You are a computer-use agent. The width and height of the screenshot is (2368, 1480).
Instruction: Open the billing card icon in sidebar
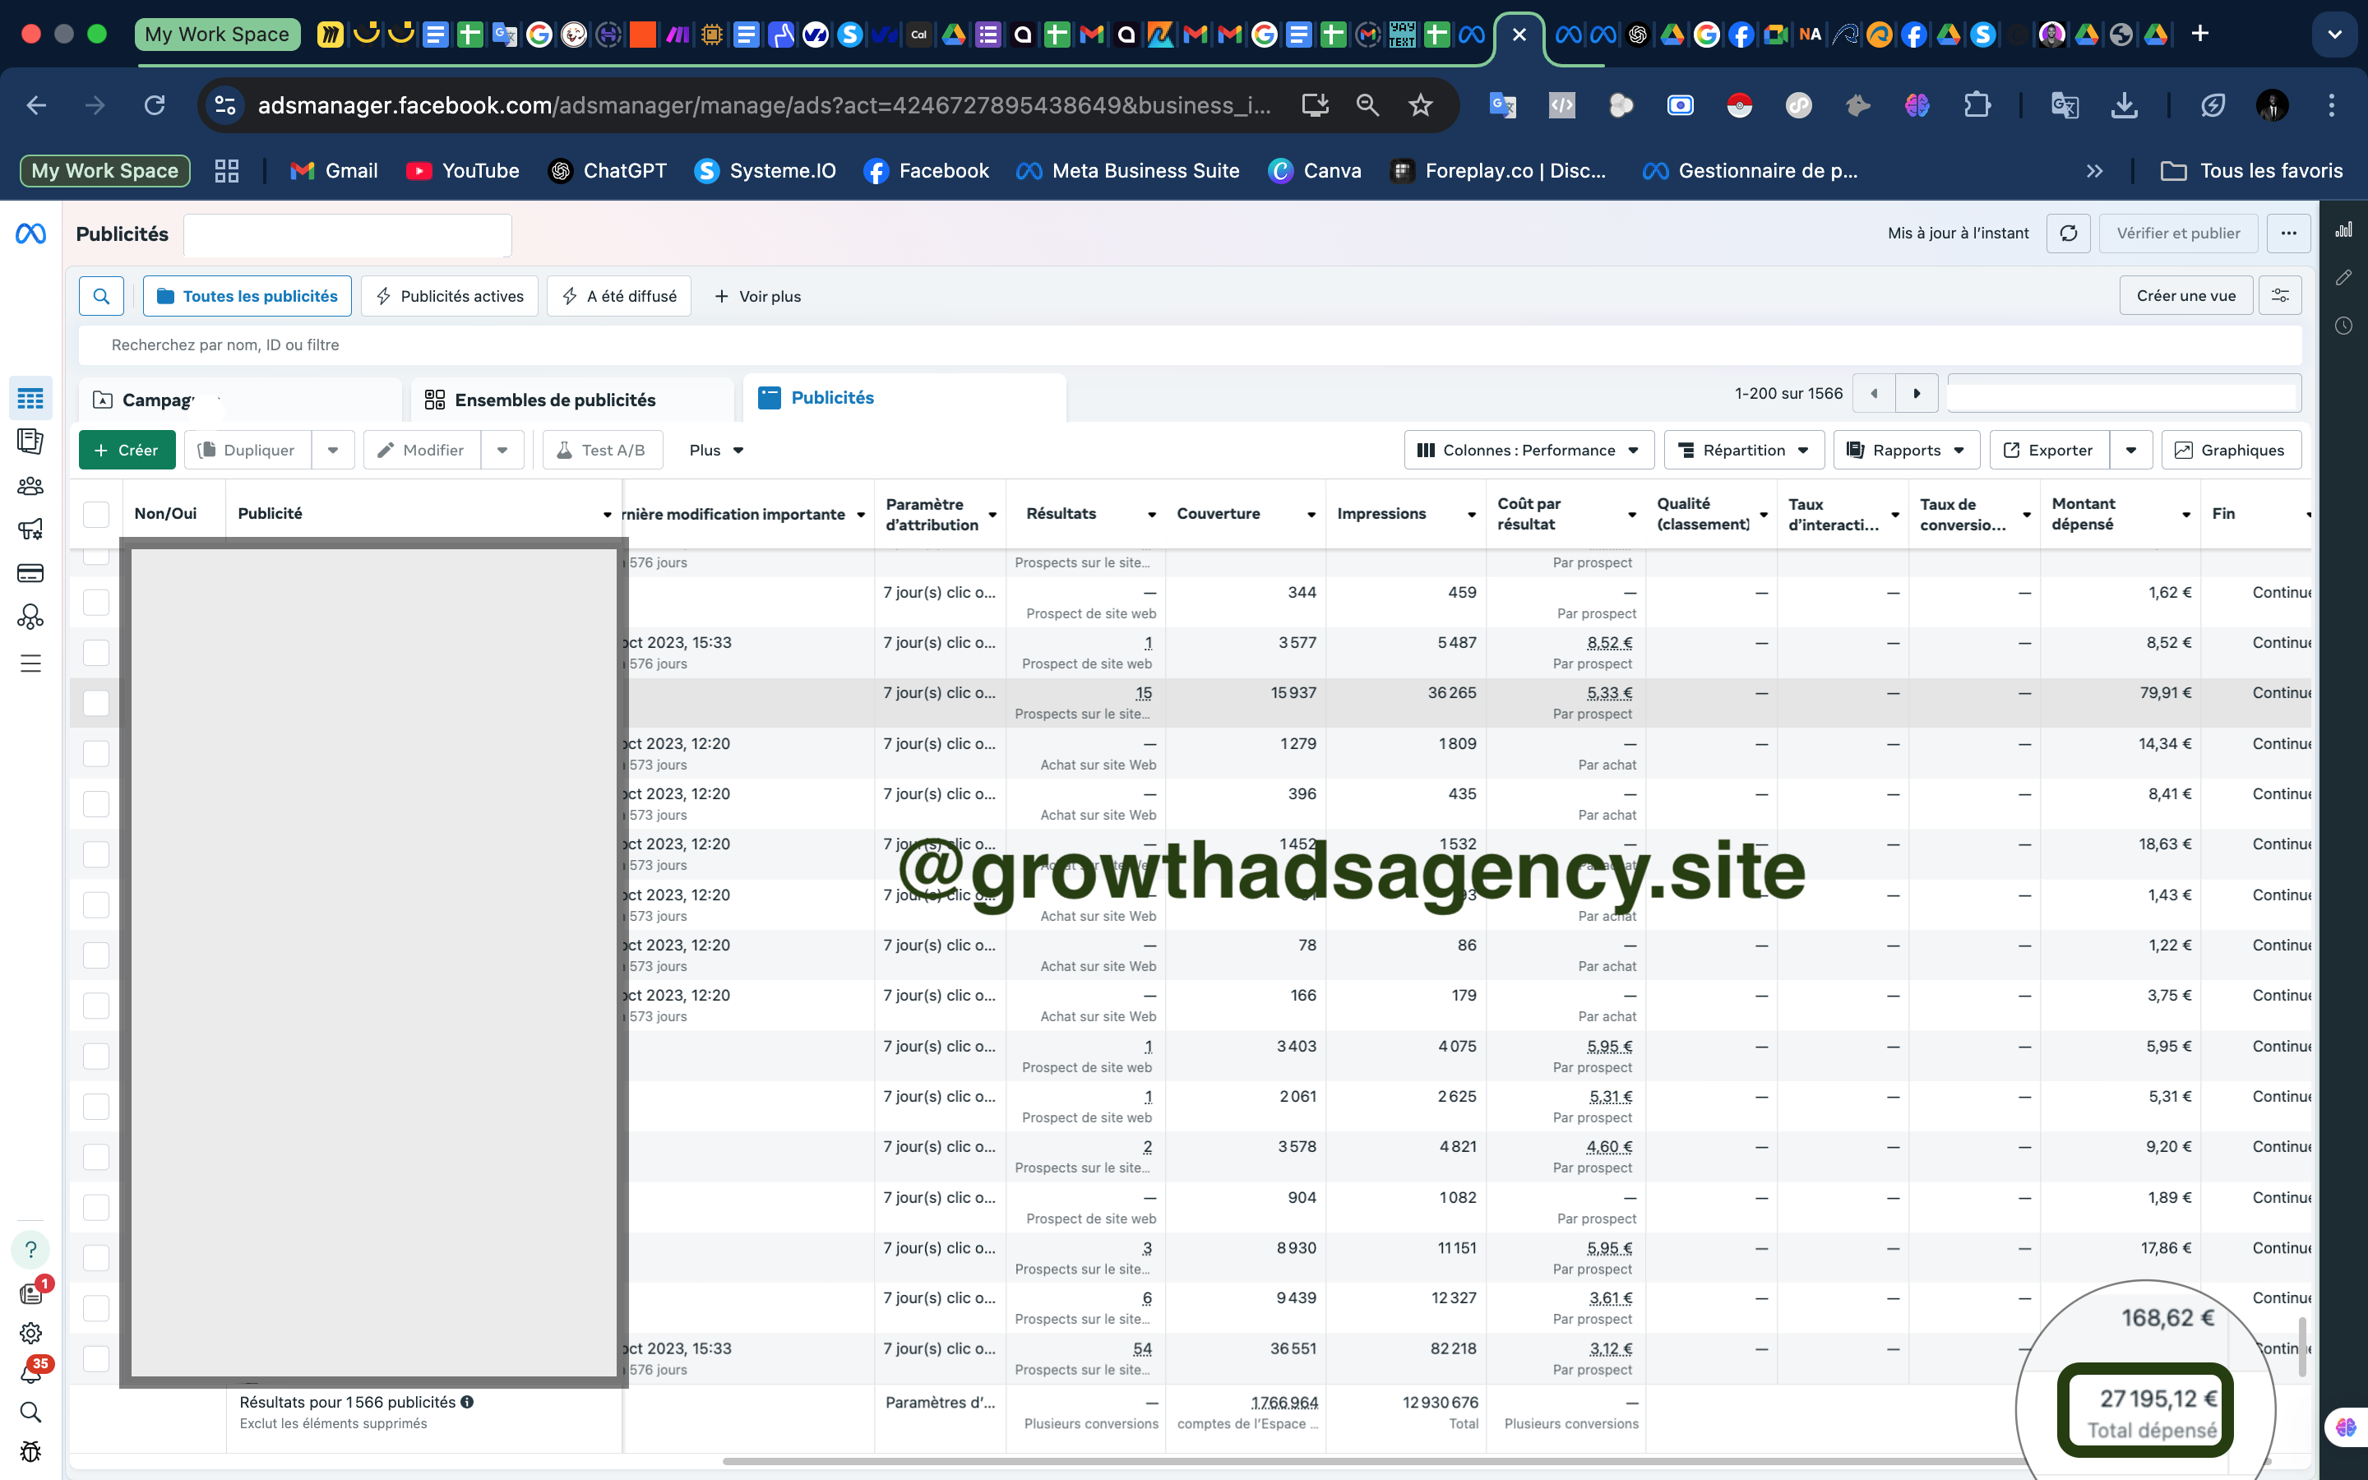[30, 572]
